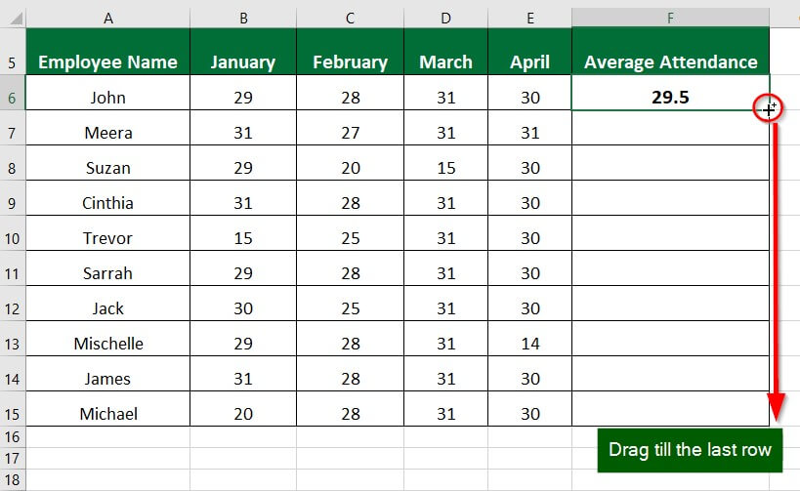Image resolution: width=800 pixels, height=491 pixels.
Task: Click the Employee Name header cell
Action: pos(107,61)
